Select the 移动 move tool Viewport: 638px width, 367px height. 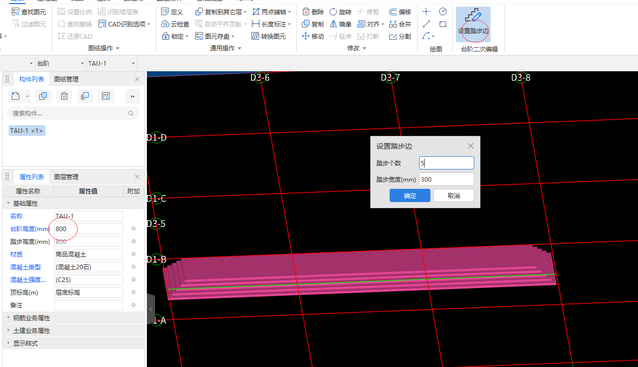coord(313,36)
